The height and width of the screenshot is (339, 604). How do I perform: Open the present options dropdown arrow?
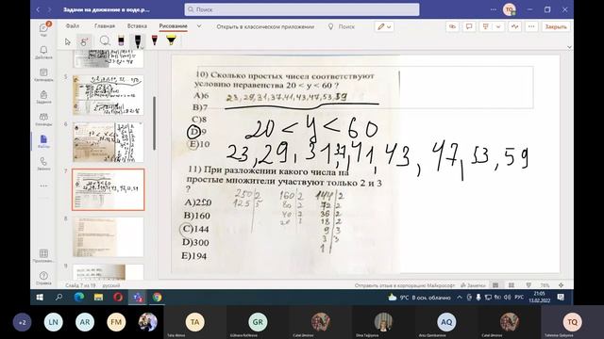point(498,26)
